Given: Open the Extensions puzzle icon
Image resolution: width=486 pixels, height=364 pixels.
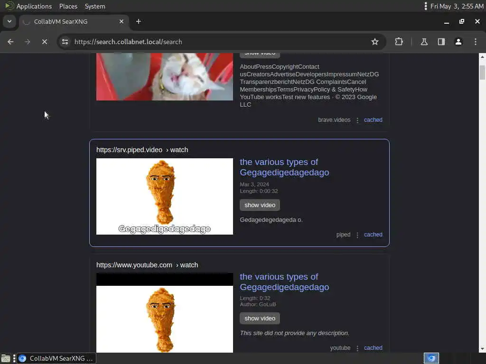Looking at the screenshot, I should 399,42.
